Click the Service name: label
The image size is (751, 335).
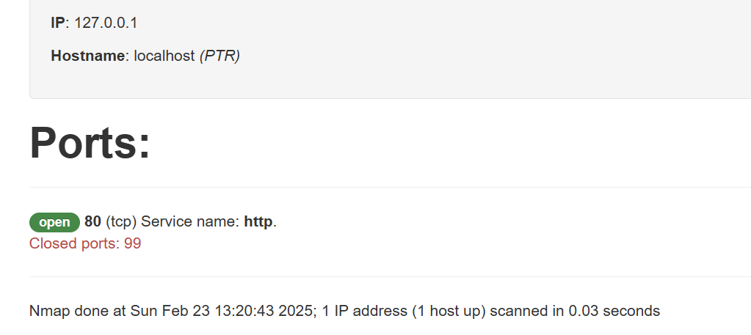pyautogui.click(x=191, y=222)
